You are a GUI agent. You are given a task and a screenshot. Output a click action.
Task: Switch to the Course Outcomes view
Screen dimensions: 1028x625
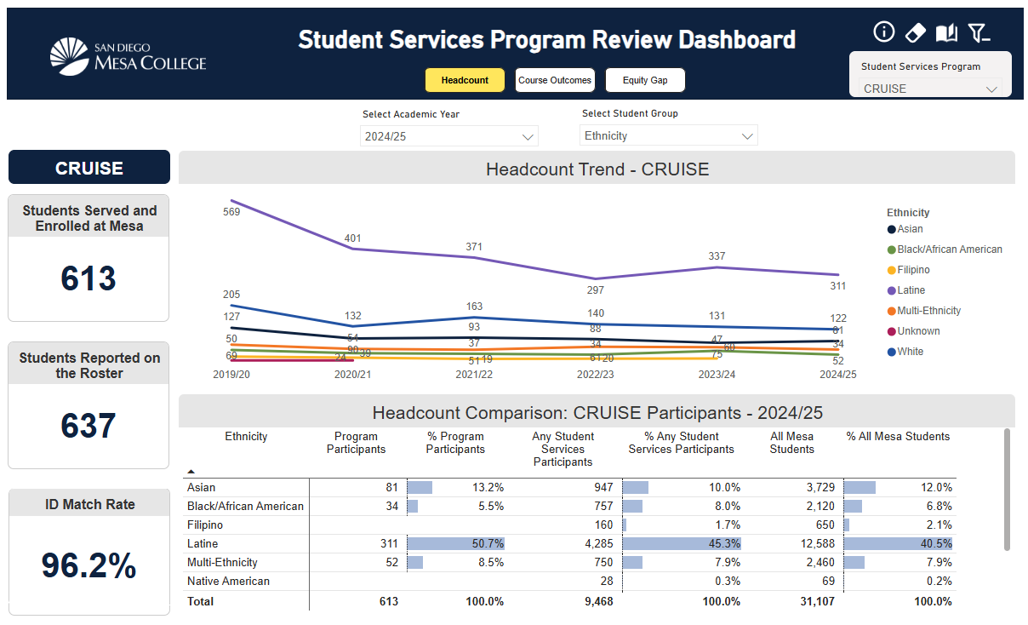555,80
